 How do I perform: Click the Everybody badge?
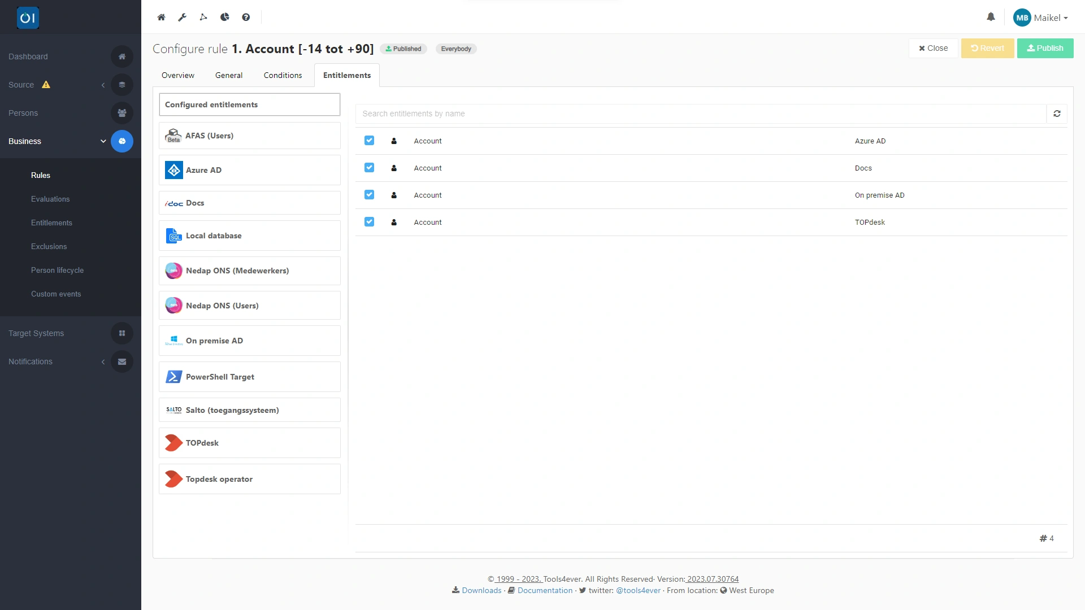(456, 49)
